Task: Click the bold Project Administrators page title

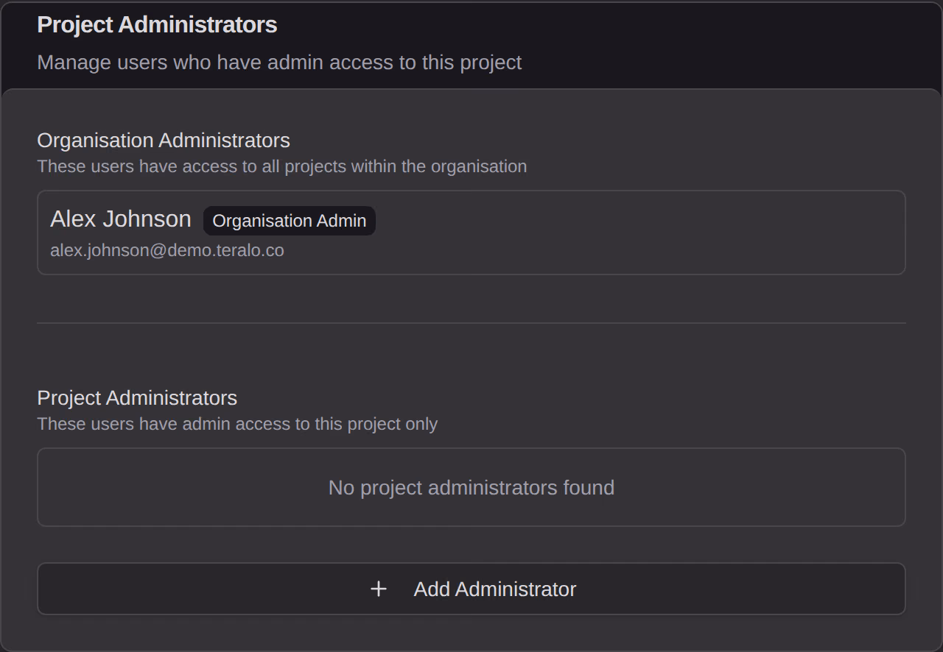Action: point(157,24)
